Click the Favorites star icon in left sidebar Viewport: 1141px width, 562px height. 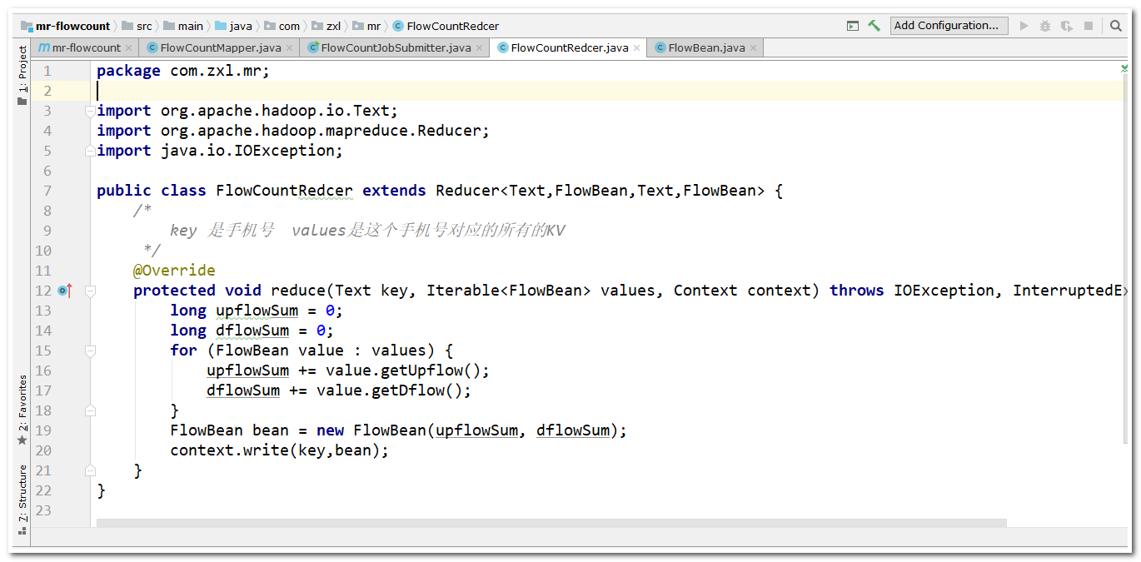coord(22,440)
